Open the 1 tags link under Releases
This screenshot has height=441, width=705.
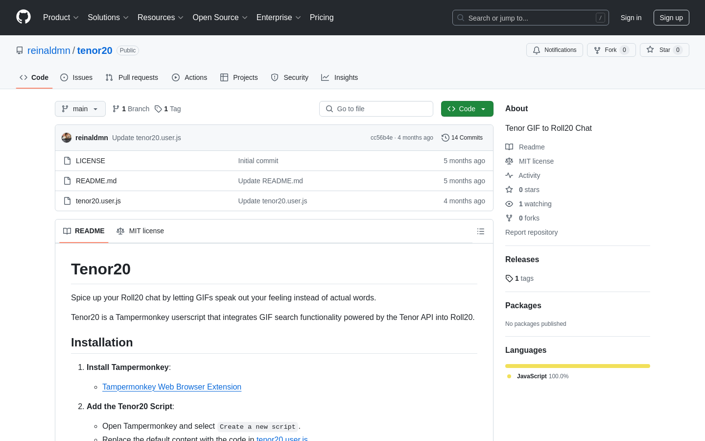click(x=519, y=278)
